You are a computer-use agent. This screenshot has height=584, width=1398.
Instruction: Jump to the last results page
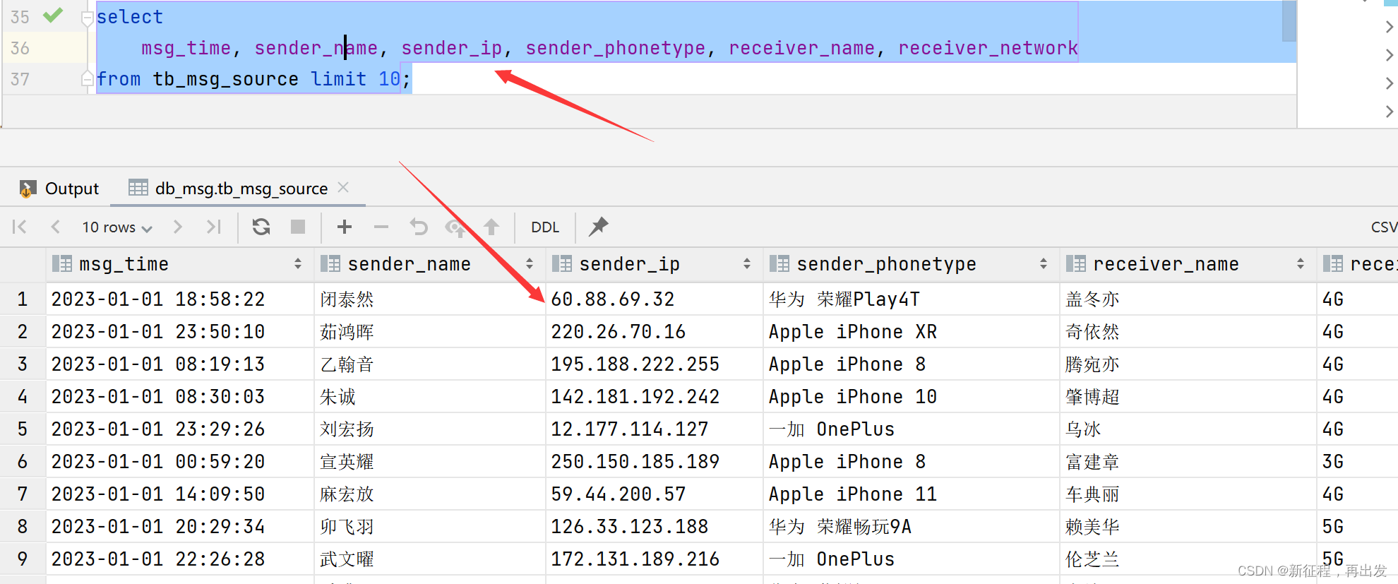213,227
